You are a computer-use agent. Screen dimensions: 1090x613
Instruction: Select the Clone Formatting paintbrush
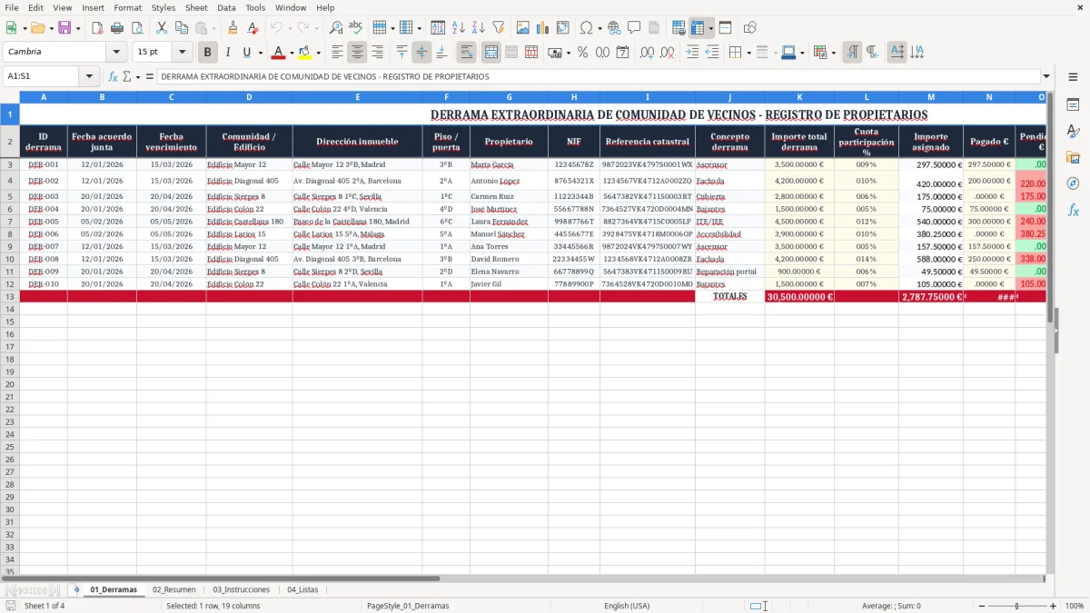tap(233, 28)
